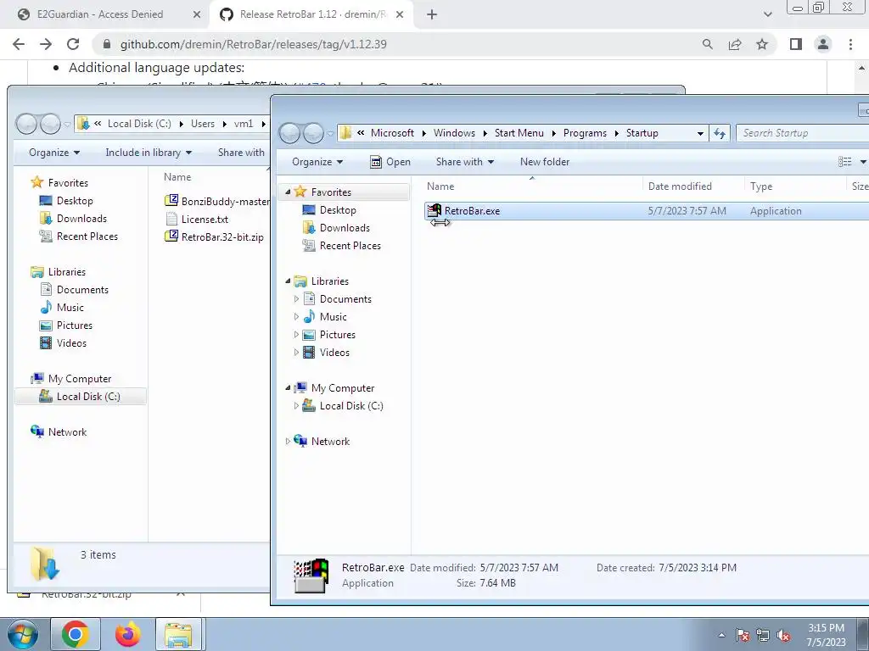Open muted volume tray icon

(x=783, y=635)
